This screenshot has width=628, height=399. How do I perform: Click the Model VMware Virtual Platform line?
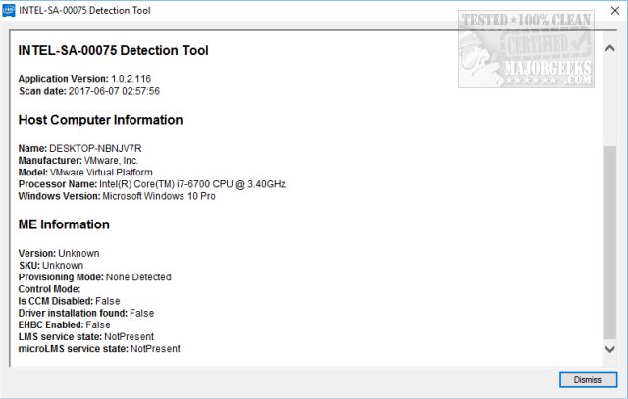[x=85, y=173]
